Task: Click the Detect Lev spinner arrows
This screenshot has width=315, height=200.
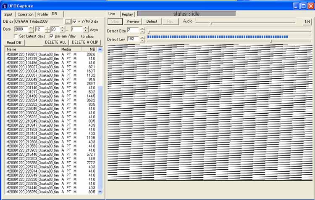Action: pyautogui.click(x=142, y=39)
